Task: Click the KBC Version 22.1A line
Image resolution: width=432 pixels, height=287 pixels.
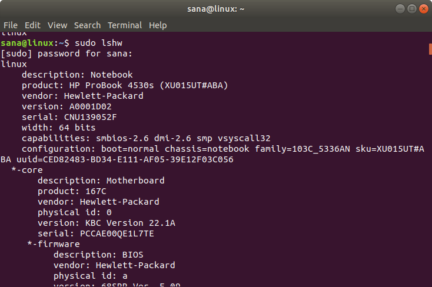Action: pos(107,223)
